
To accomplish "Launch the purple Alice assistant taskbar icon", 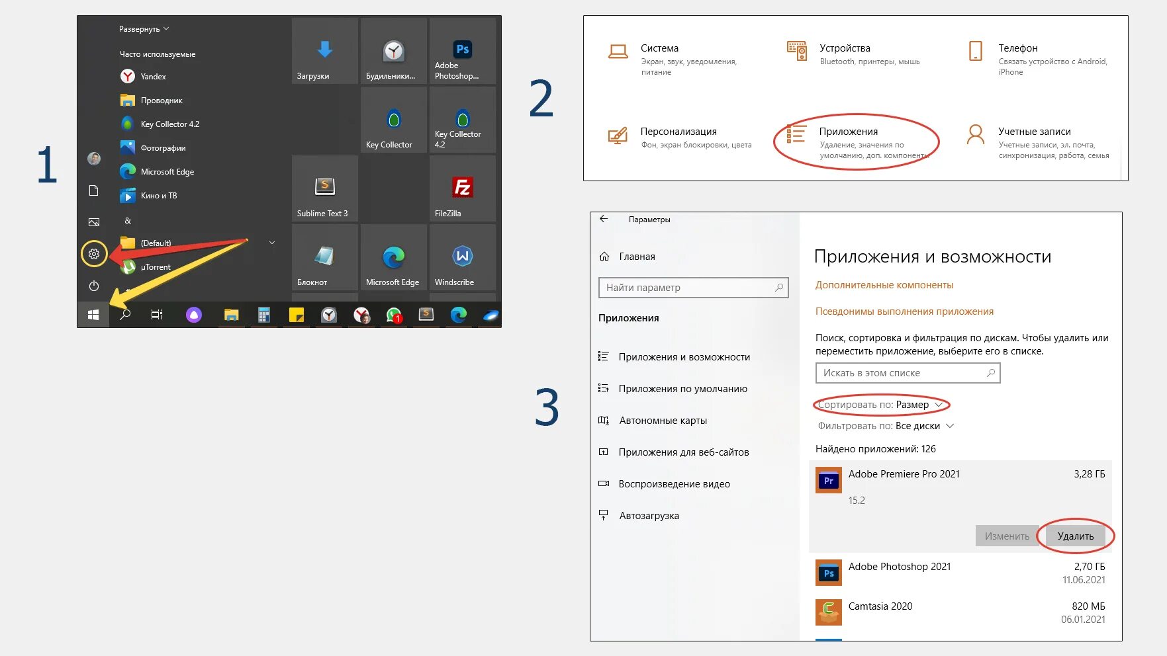I will pos(193,315).
